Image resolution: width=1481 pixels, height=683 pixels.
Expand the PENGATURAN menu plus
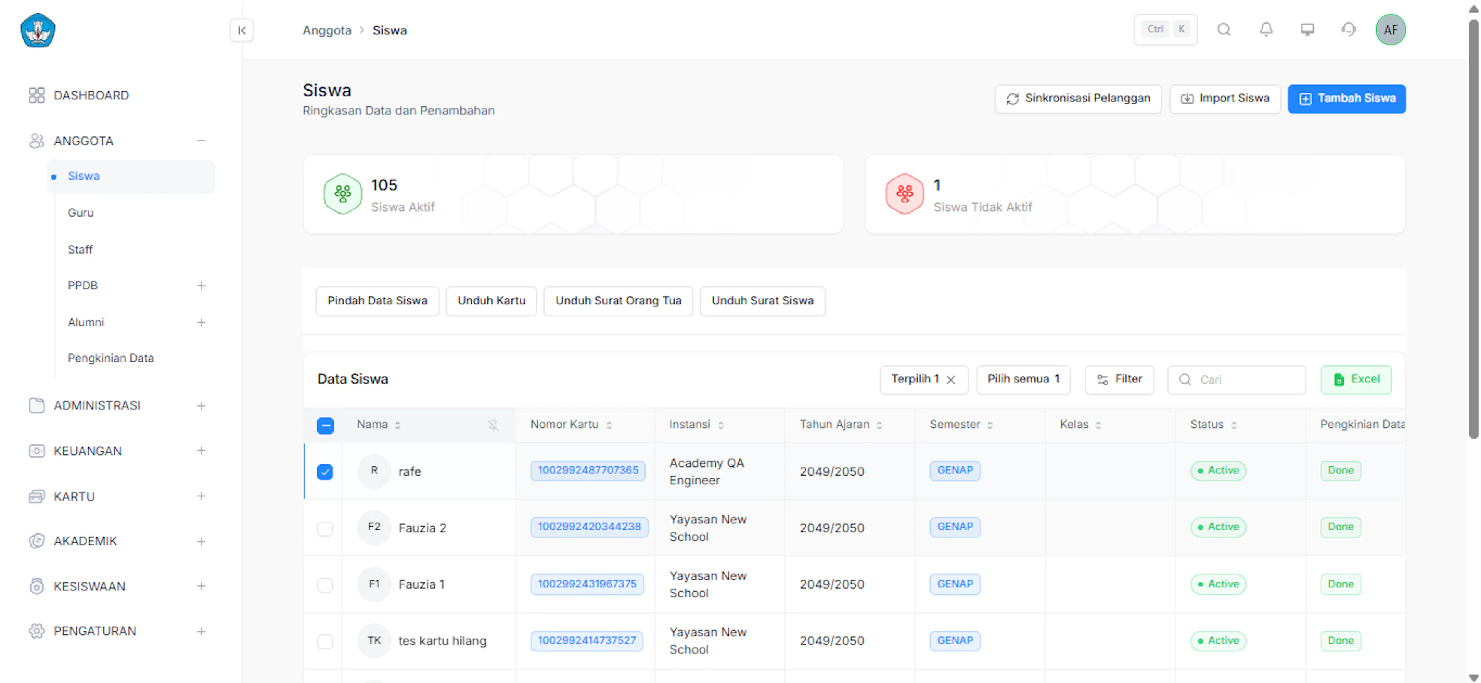(x=201, y=631)
